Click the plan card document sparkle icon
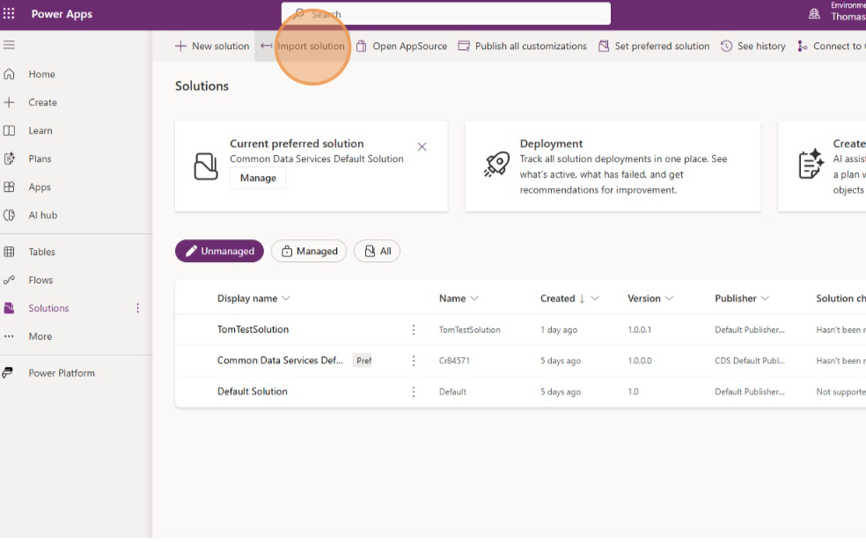866x542 pixels. (811, 164)
